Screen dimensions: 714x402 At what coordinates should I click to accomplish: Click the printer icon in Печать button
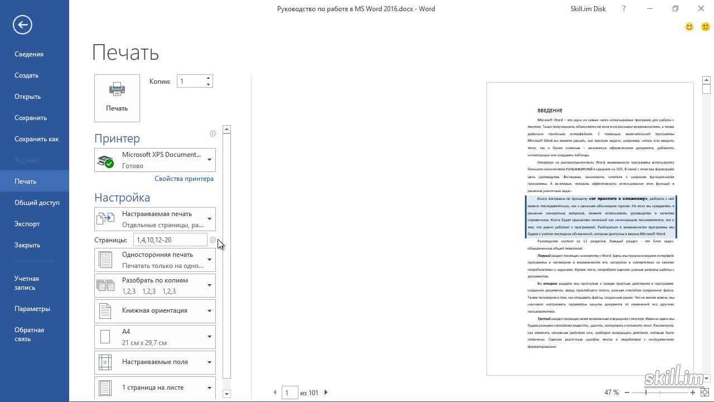click(117, 89)
